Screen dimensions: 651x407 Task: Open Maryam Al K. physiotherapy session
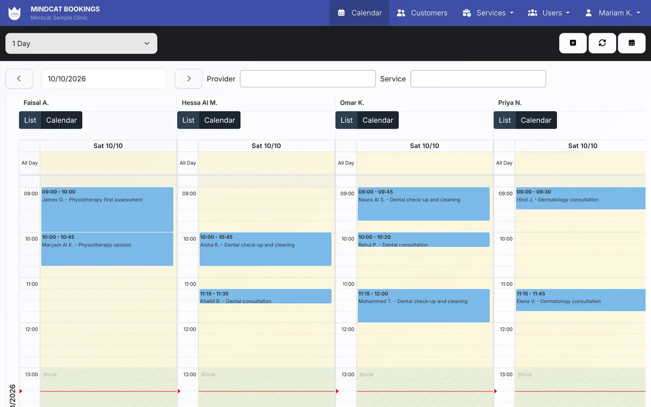(107, 249)
